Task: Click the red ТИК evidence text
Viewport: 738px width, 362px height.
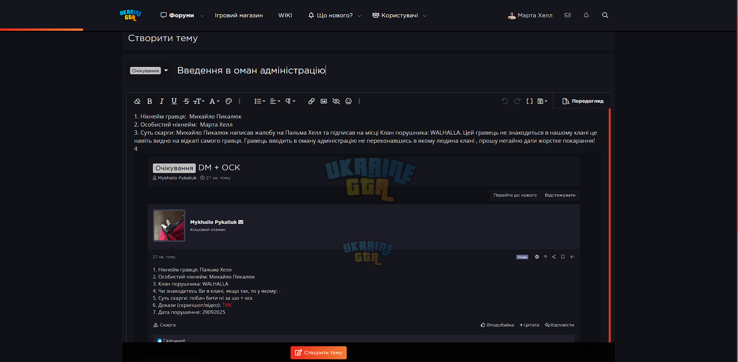Action: (x=227, y=305)
